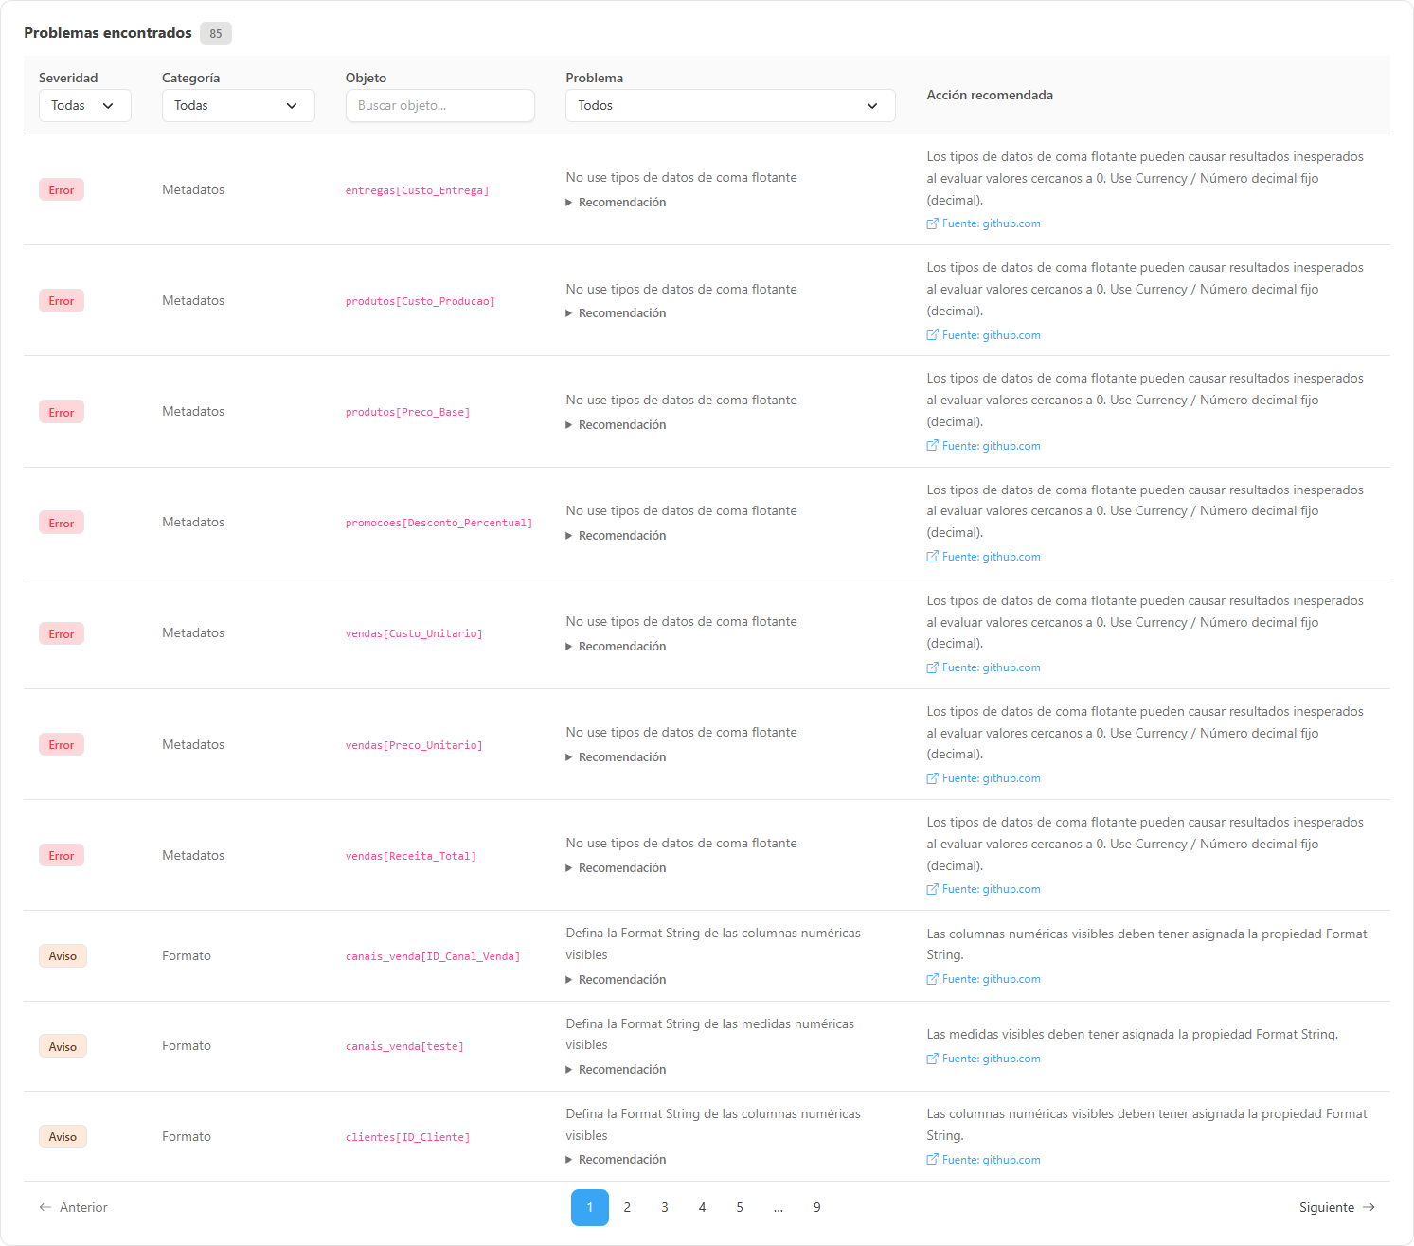Click the Siguiente next page button

(x=1336, y=1207)
